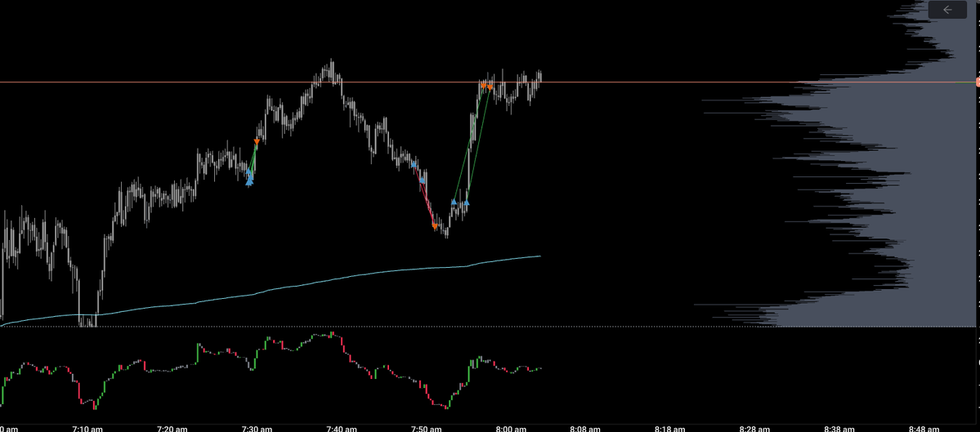Click the cyan moving average line
Viewport: 980px width, 432px height.
tap(270, 291)
